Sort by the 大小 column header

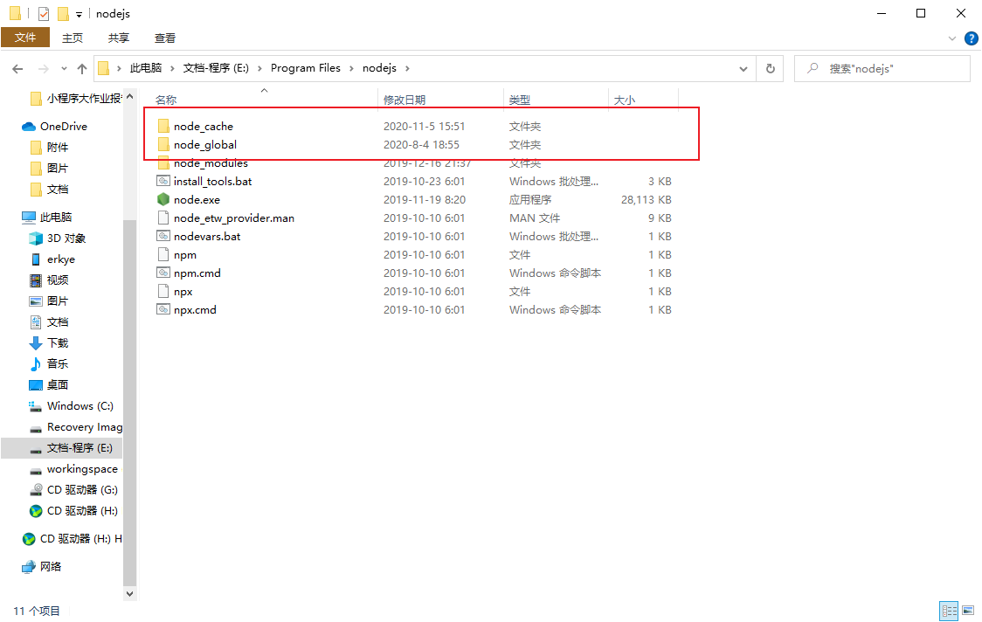pos(625,100)
